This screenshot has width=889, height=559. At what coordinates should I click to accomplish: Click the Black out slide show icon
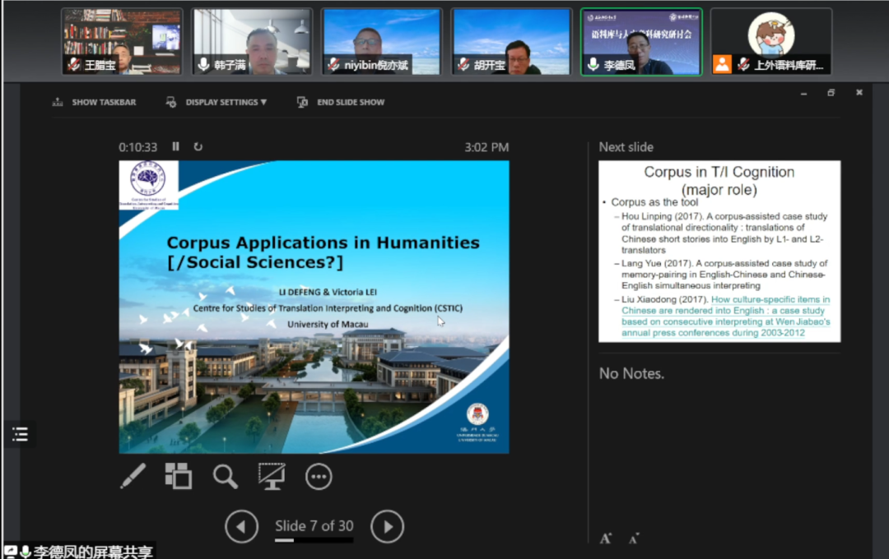(x=272, y=476)
